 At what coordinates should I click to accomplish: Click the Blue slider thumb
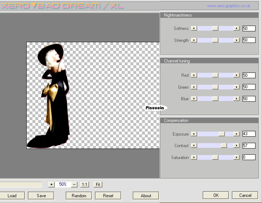pyautogui.click(x=215, y=99)
